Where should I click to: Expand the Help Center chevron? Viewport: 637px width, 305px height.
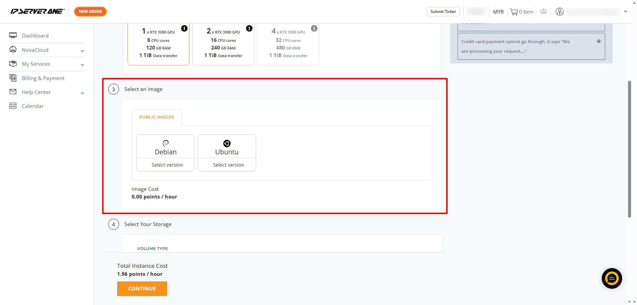tap(82, 93)
